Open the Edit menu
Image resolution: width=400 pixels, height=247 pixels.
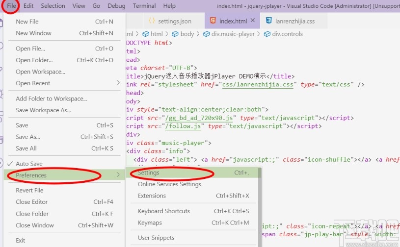tap(28, 5)
